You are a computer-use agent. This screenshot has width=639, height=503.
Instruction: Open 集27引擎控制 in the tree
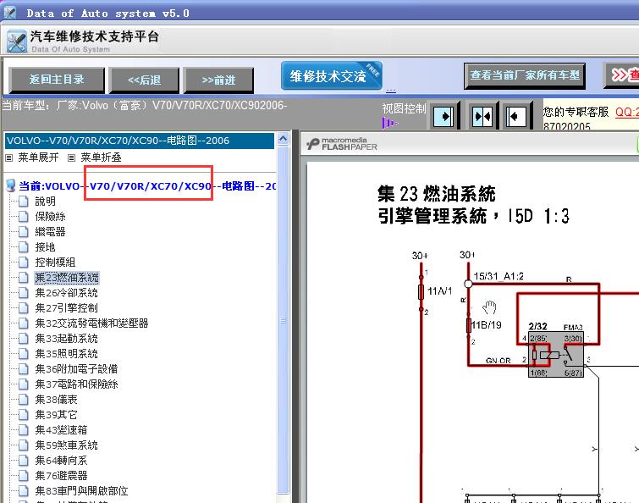click(66, 307)
